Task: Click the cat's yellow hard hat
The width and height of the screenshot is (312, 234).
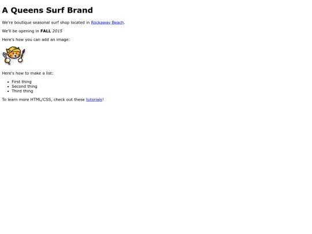Action: (13, 49)
